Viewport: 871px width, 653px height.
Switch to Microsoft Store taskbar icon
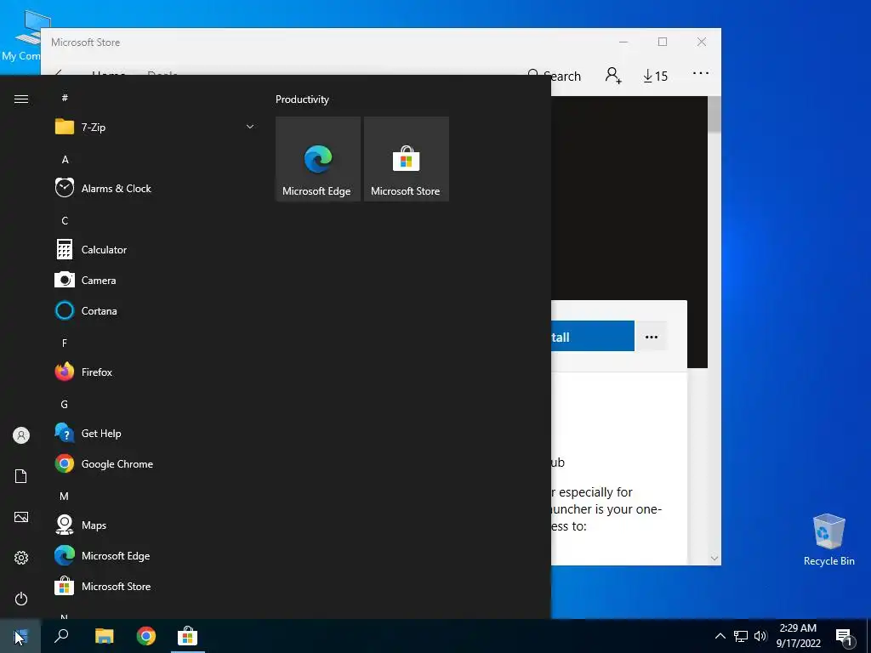click(x=188, y=636)
